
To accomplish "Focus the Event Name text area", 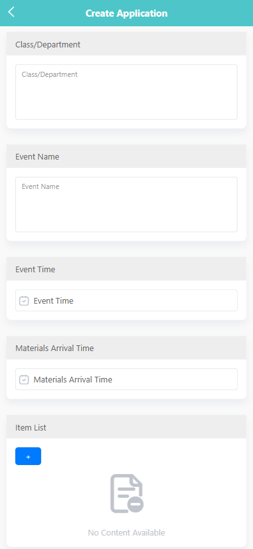I will click(x=126, y=204).
